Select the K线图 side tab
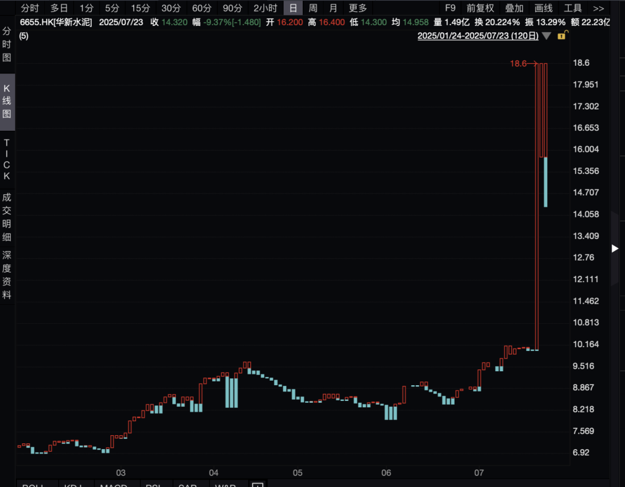This screenshot has width=625, height=487. [7, 101]
